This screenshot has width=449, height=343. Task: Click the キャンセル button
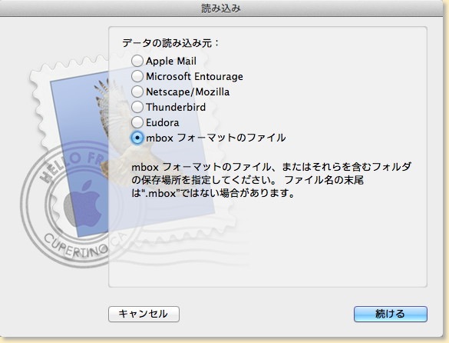(x=144, y=314)
